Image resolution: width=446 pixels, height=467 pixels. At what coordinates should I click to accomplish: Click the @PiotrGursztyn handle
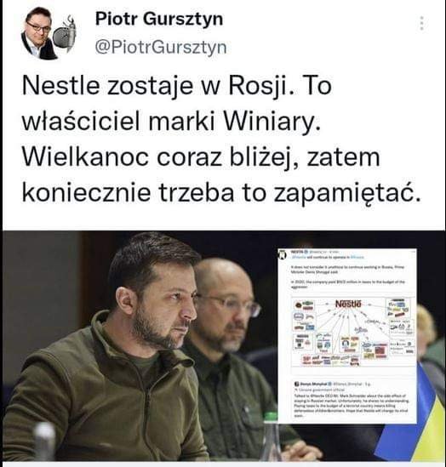coord(161,47)
